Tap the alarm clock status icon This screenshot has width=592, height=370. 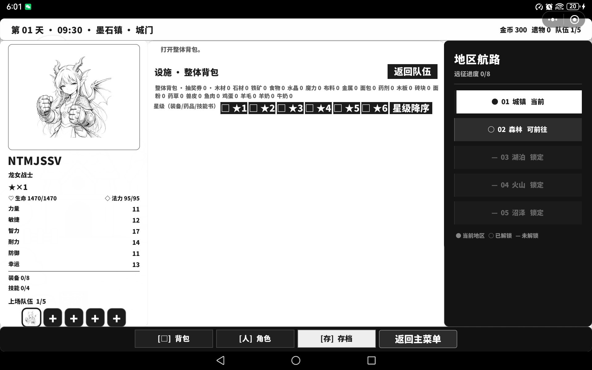pos(549,6)
